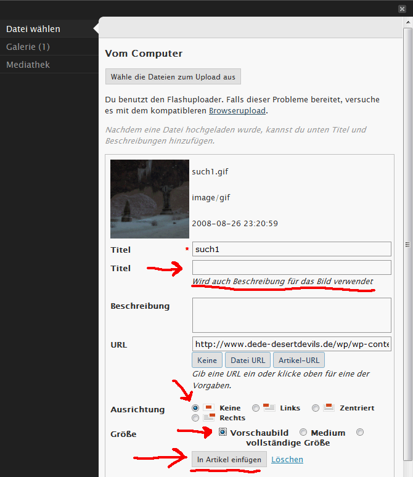
Task: Click the Links (left) alignment icon
Action: point(269,408)
